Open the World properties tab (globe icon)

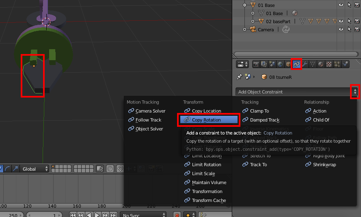[280, 64]
